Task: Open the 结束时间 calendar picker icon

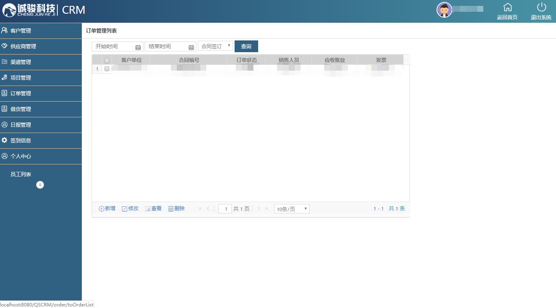Action: [191, 47]
